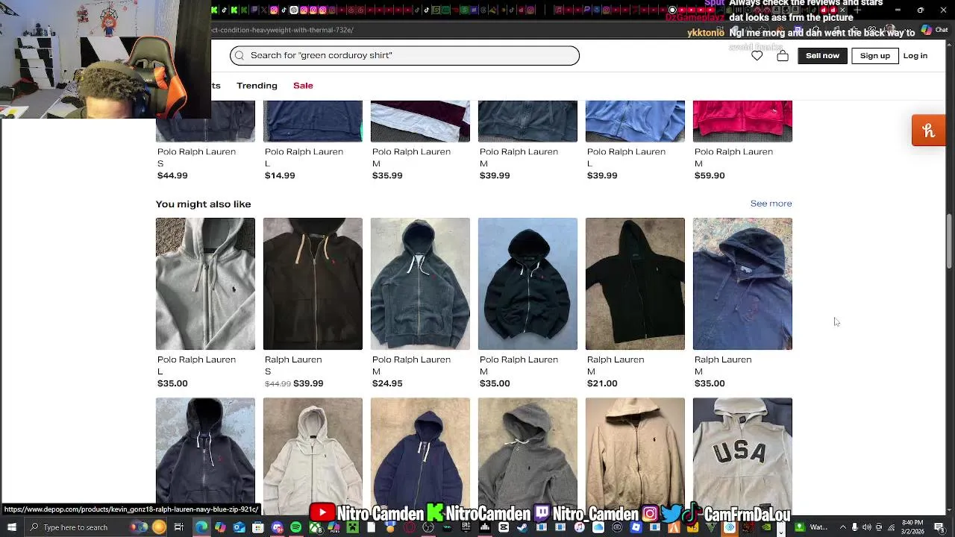
Task: Open the black hoodie thumbnail priced $21.00
Action: 635,283
